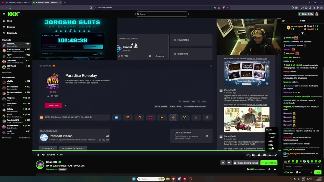Open Brave browser from the taskbar
This screenshot has width=324, height=182.
point(173,179)
